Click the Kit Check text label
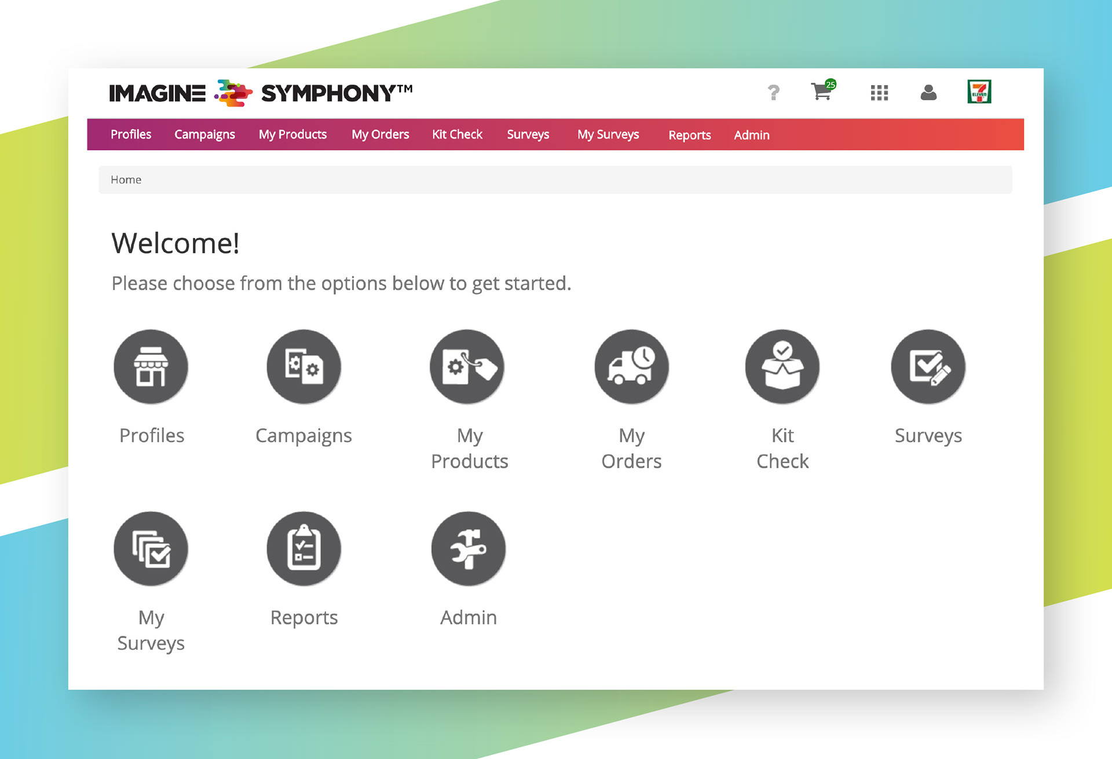The height and width of the screenshot is (759, 1112). (x=782, y=448)
